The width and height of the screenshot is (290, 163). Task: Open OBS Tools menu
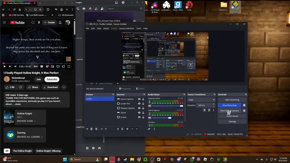[139, 28]
